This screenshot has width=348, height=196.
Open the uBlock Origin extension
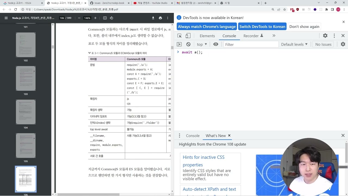point(298,9)
